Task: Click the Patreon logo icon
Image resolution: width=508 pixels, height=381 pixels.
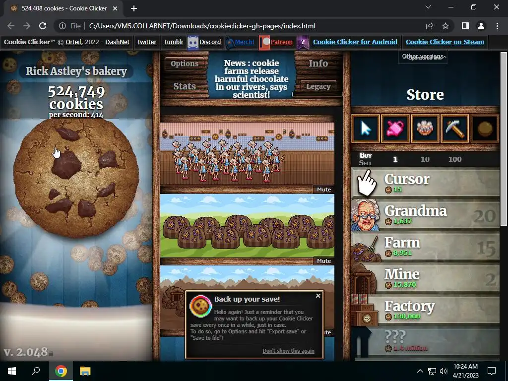Action: click(264, 43)
